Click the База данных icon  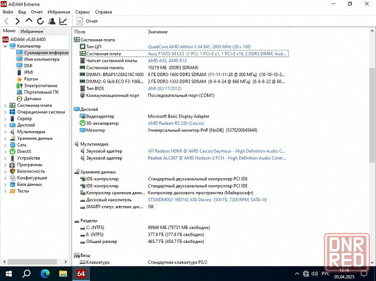[12, 184]
